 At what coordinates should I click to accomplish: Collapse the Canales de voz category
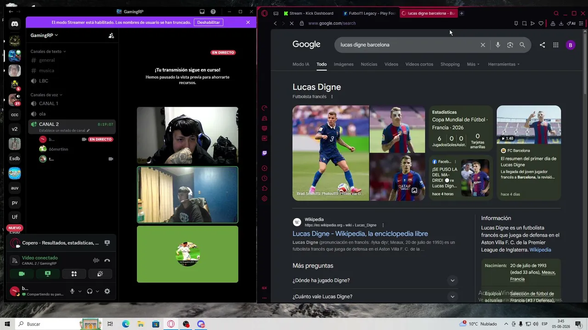(46, 95)
